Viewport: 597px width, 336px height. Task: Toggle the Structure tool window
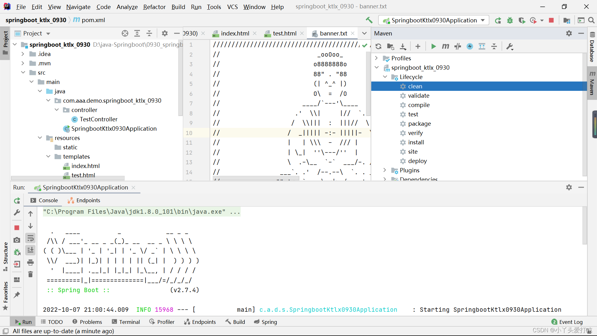(x=5, y=257)
